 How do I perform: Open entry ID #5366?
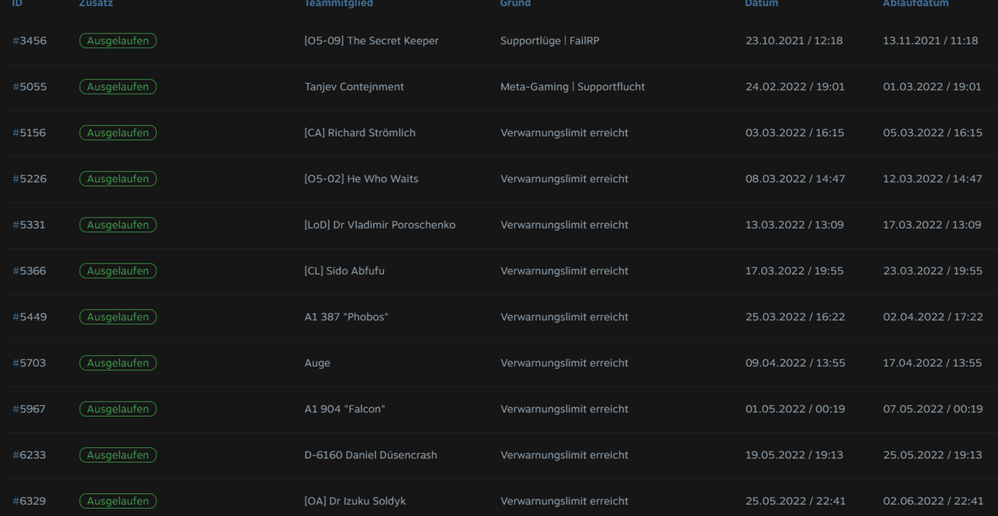coord(30,270)
